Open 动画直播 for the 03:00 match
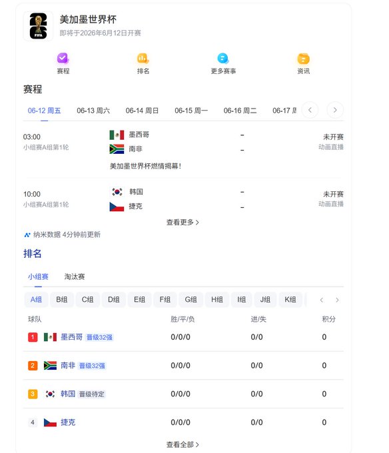The height and width of the screenshot is (453, 389). [331, 147]
